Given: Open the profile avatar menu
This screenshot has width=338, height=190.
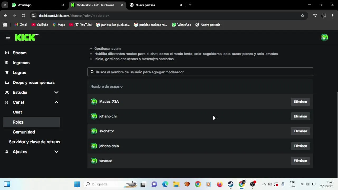Looking at the screenshot, I should coord(324,37).
